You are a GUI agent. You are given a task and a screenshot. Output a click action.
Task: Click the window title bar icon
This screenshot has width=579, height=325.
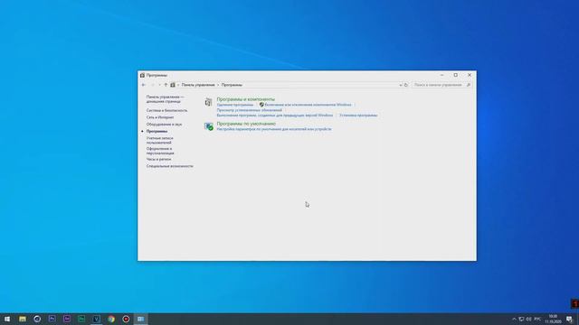click(142, 75)
